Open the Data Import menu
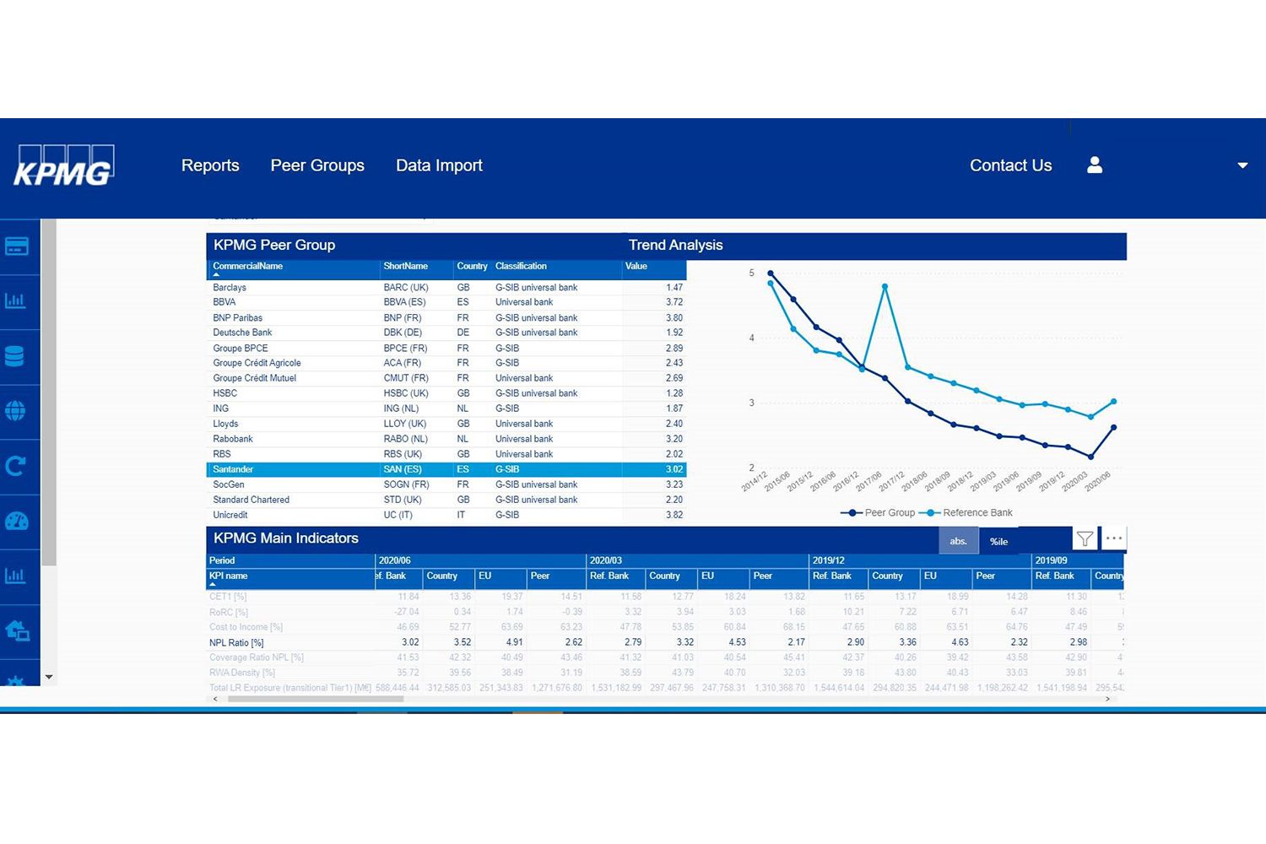The height and width of the screenshot is (844, 1266). pos(439,165)
